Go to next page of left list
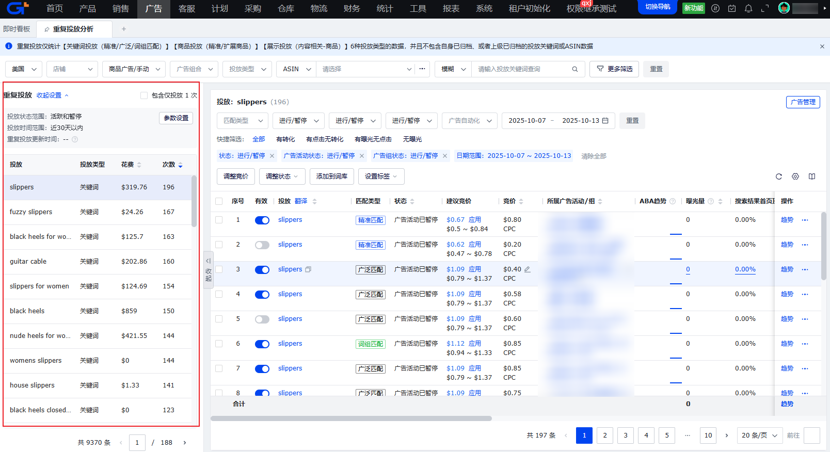This screenshot has height=452, width=830. pos(185,443)
